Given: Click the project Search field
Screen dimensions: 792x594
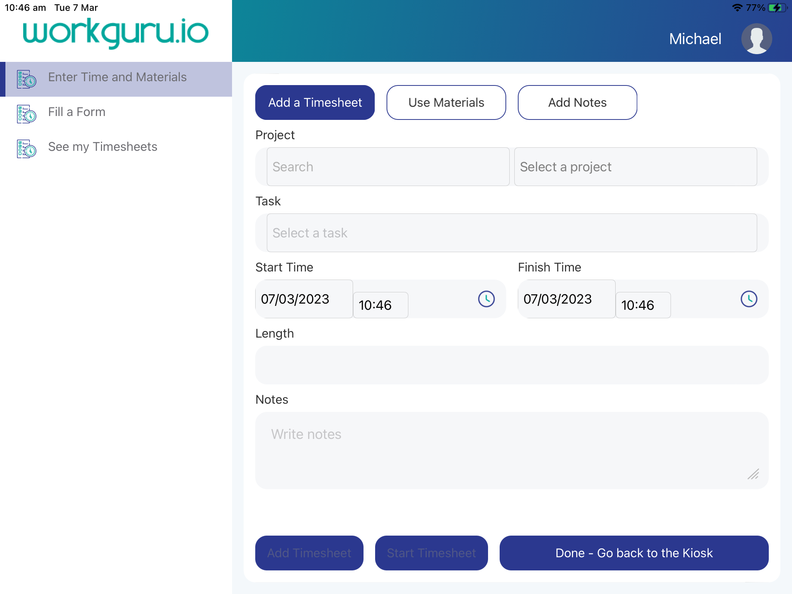Looking at the screenshot, I should click(x=388, y=167).
